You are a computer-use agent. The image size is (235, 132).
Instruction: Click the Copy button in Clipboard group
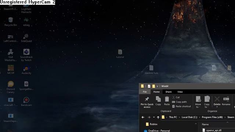coord(158,101)
